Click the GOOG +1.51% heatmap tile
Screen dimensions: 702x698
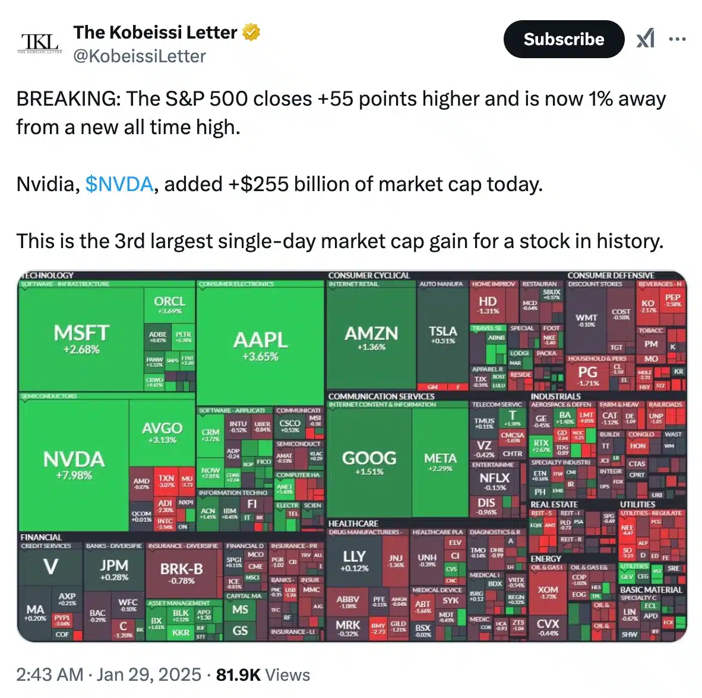pyautogui.click(x=369, y=462)
